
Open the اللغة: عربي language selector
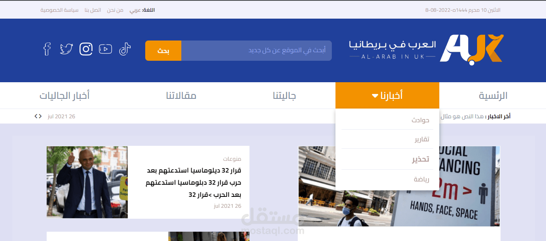[x=142, y=10]
